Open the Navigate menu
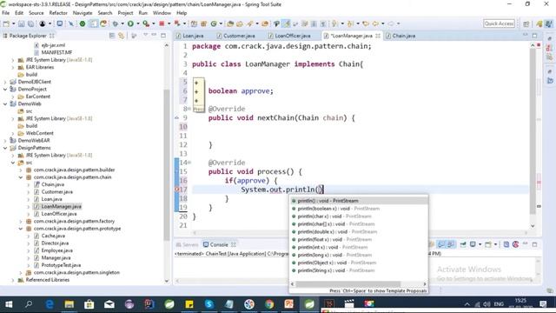Viewport: 556px width, 313px height. (83, 13)
